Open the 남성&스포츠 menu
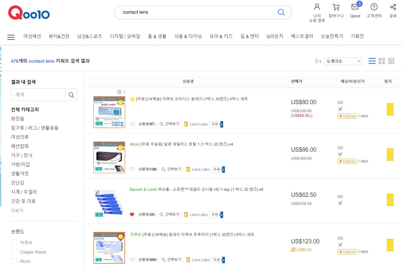402x267 pixels. coord(90,36)
